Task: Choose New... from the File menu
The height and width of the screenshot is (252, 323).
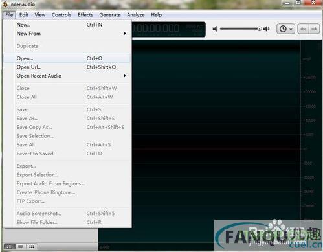Action: tap(67, 25)
